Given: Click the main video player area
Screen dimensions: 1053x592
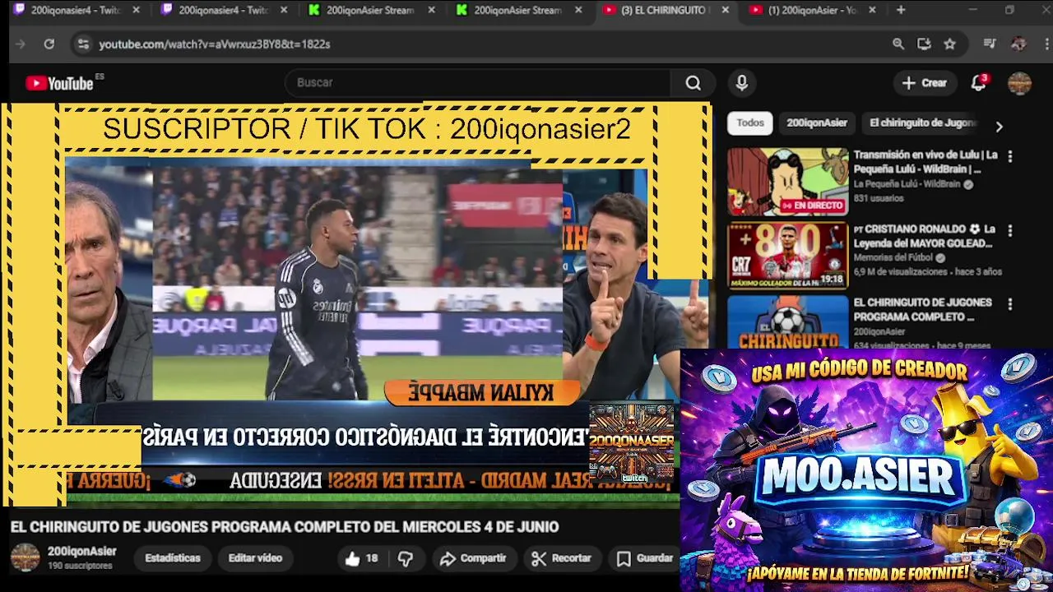Looking at the screenshot, I should [355, 304].
